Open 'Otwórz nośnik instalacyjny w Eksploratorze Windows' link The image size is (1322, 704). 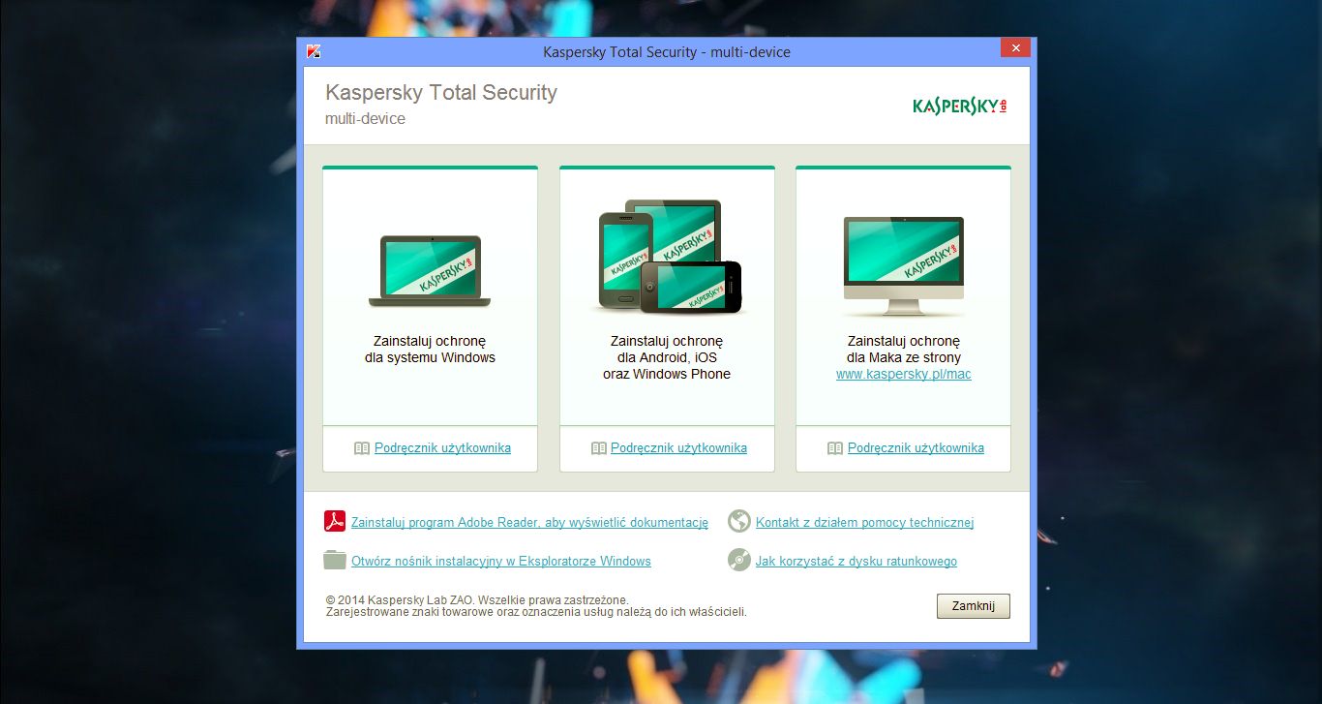[501, 562]
